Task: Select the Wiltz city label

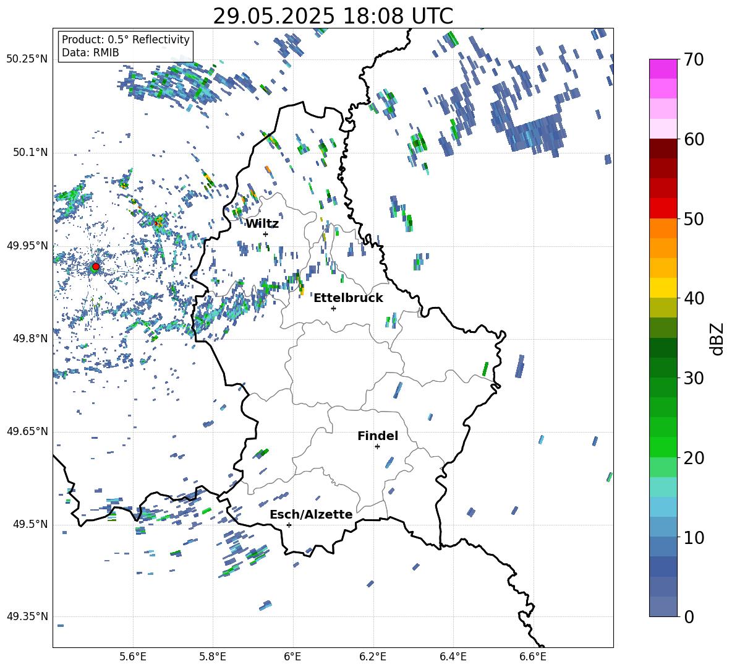Action: point(262,224)
